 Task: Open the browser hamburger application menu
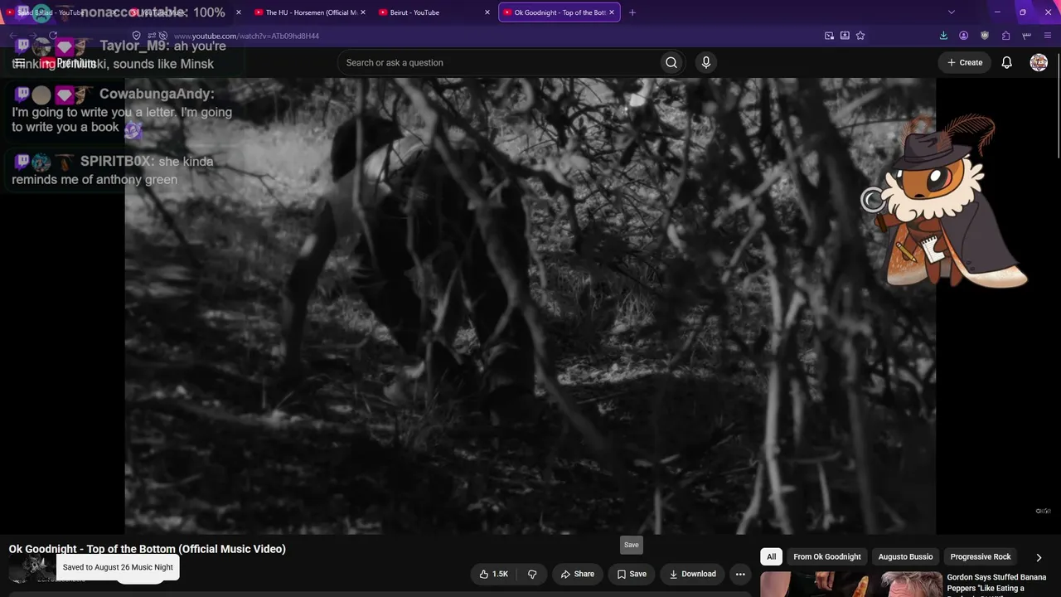pyautogui.click(x=1049, y=36)
